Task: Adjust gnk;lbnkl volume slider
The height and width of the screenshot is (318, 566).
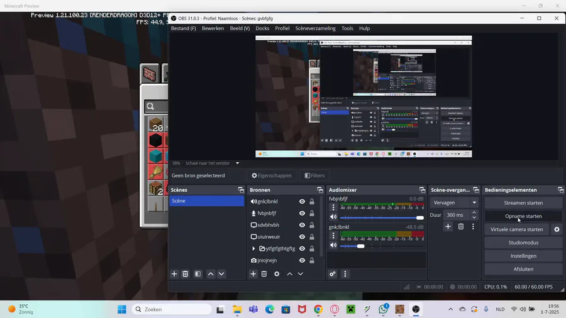Action: 382,246
